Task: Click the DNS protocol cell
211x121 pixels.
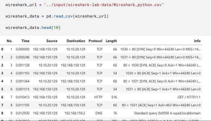Action: point(99,113)
